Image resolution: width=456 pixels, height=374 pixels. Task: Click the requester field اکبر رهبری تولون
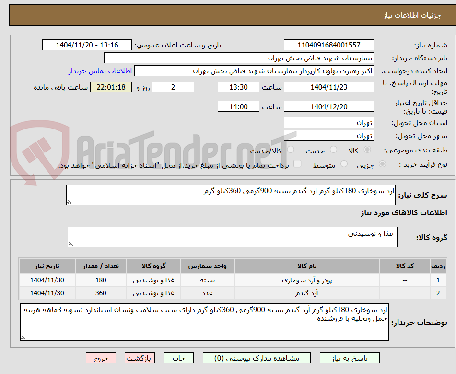coord(254,71)
